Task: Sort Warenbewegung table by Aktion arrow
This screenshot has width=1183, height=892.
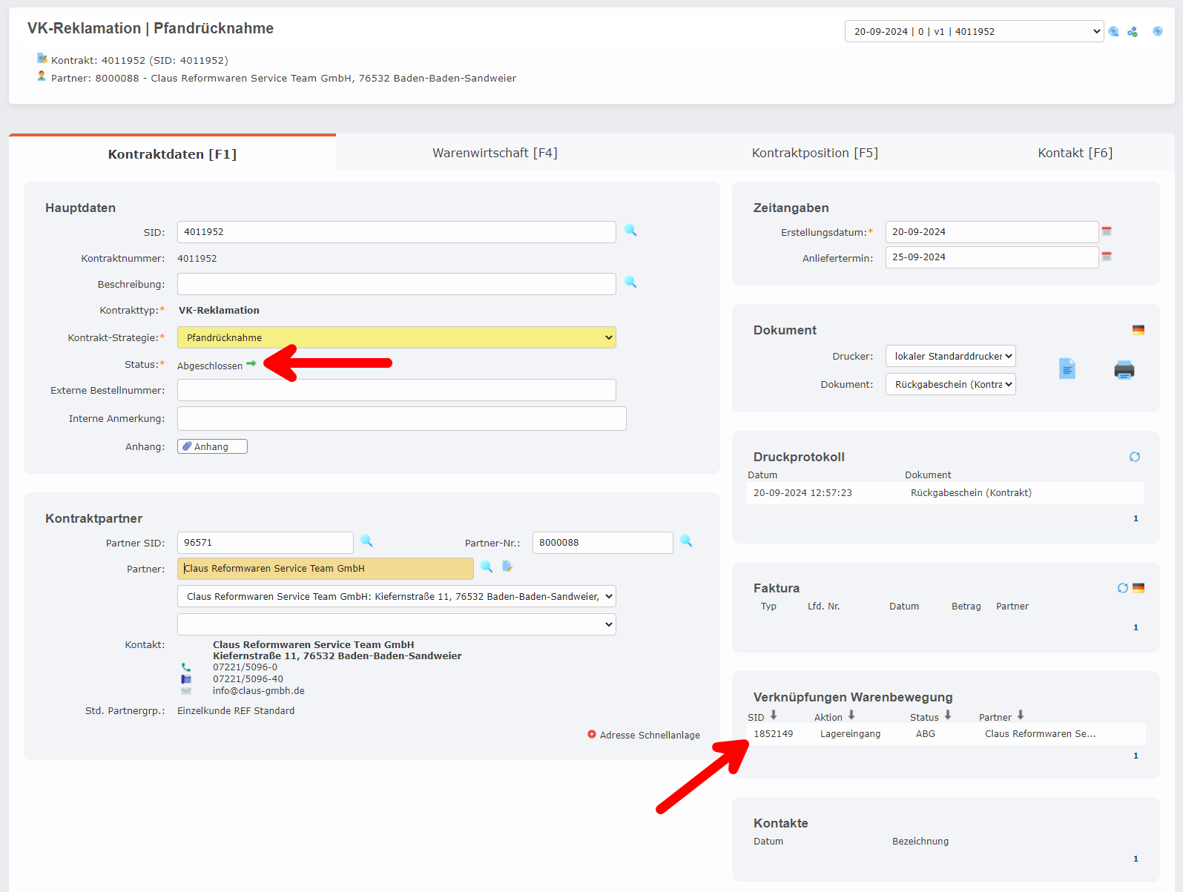Action: coord(851,716)
